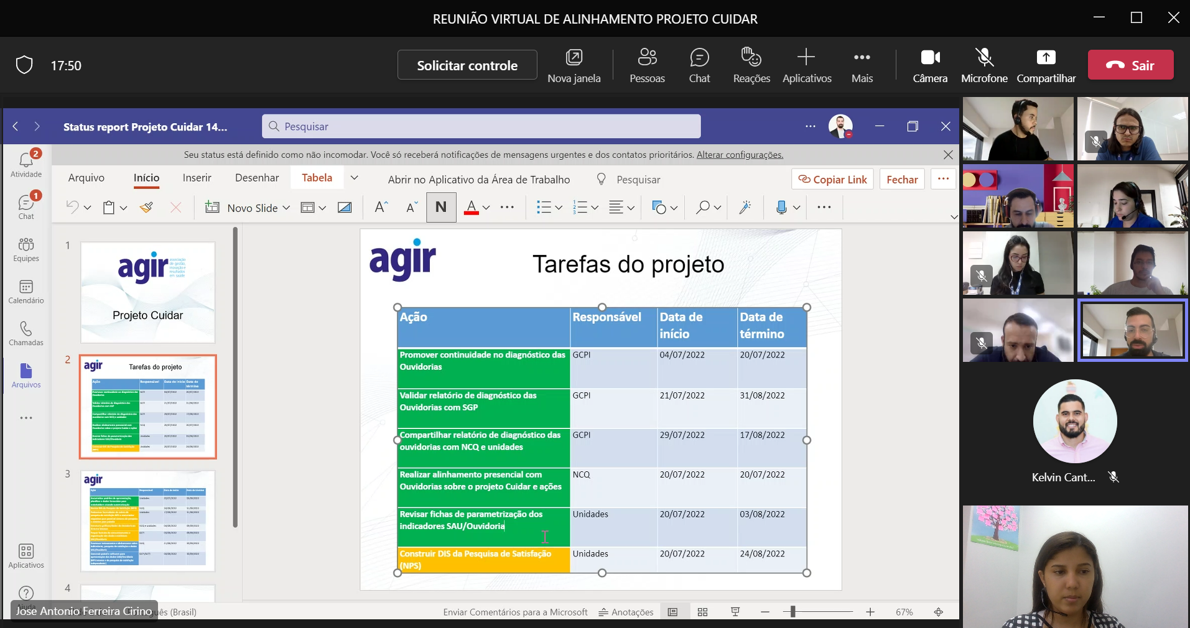The width and height of the screenshot is (1190, 628).
Task: Open the font color dropdown arrow
Action: (486, 208)
